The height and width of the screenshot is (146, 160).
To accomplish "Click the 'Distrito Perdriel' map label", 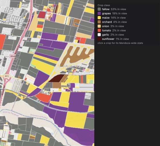I will 11,114.
